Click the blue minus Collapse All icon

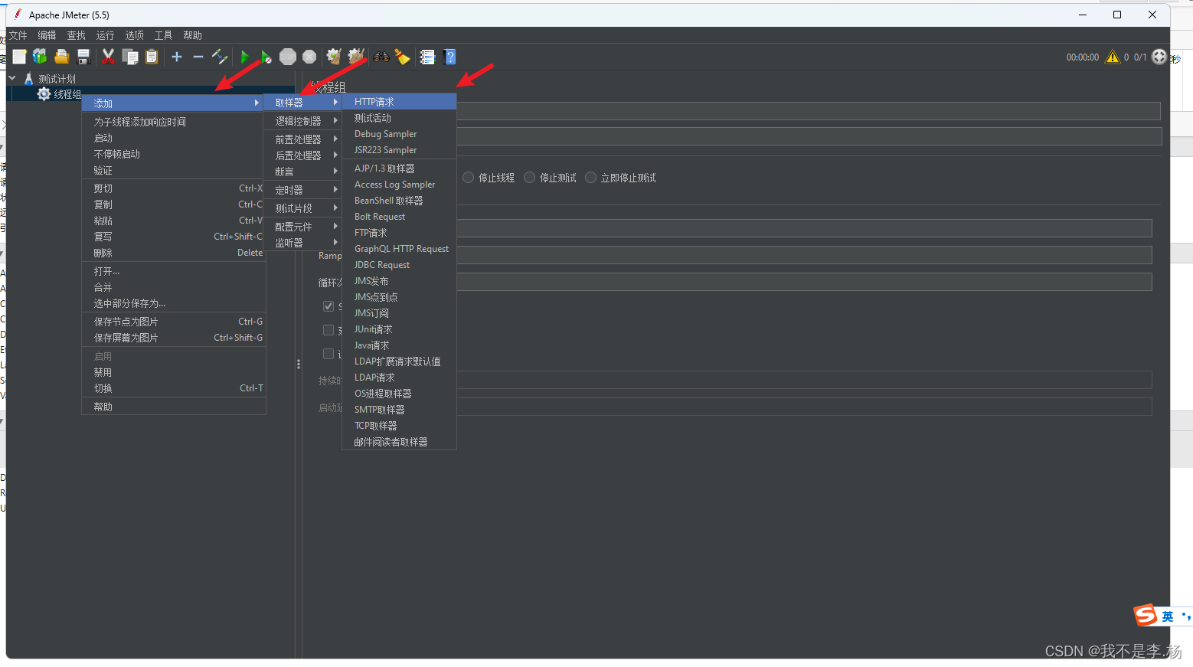[198, 57]
